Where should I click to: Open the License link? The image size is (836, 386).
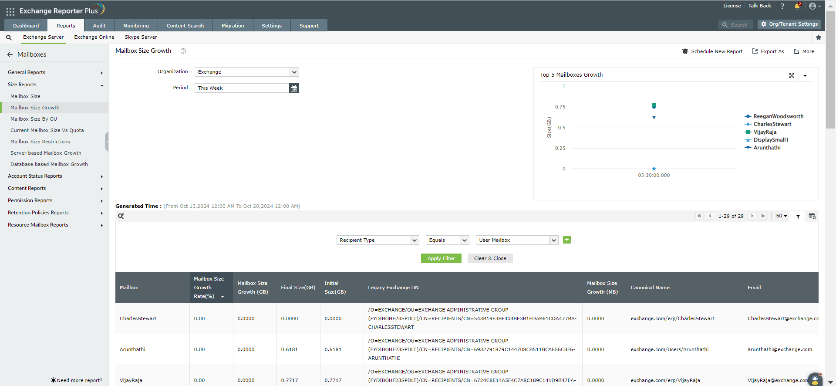tap(732, 6)
